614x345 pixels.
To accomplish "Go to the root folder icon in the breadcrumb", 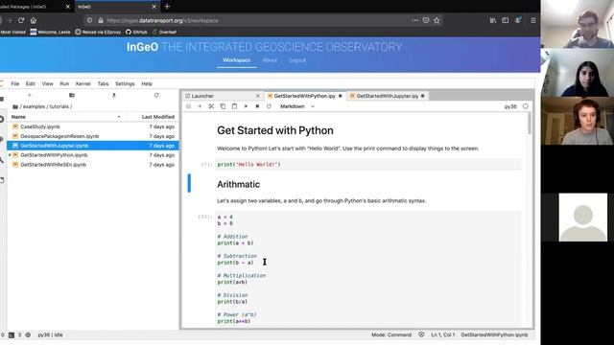I will coord(15,106).
